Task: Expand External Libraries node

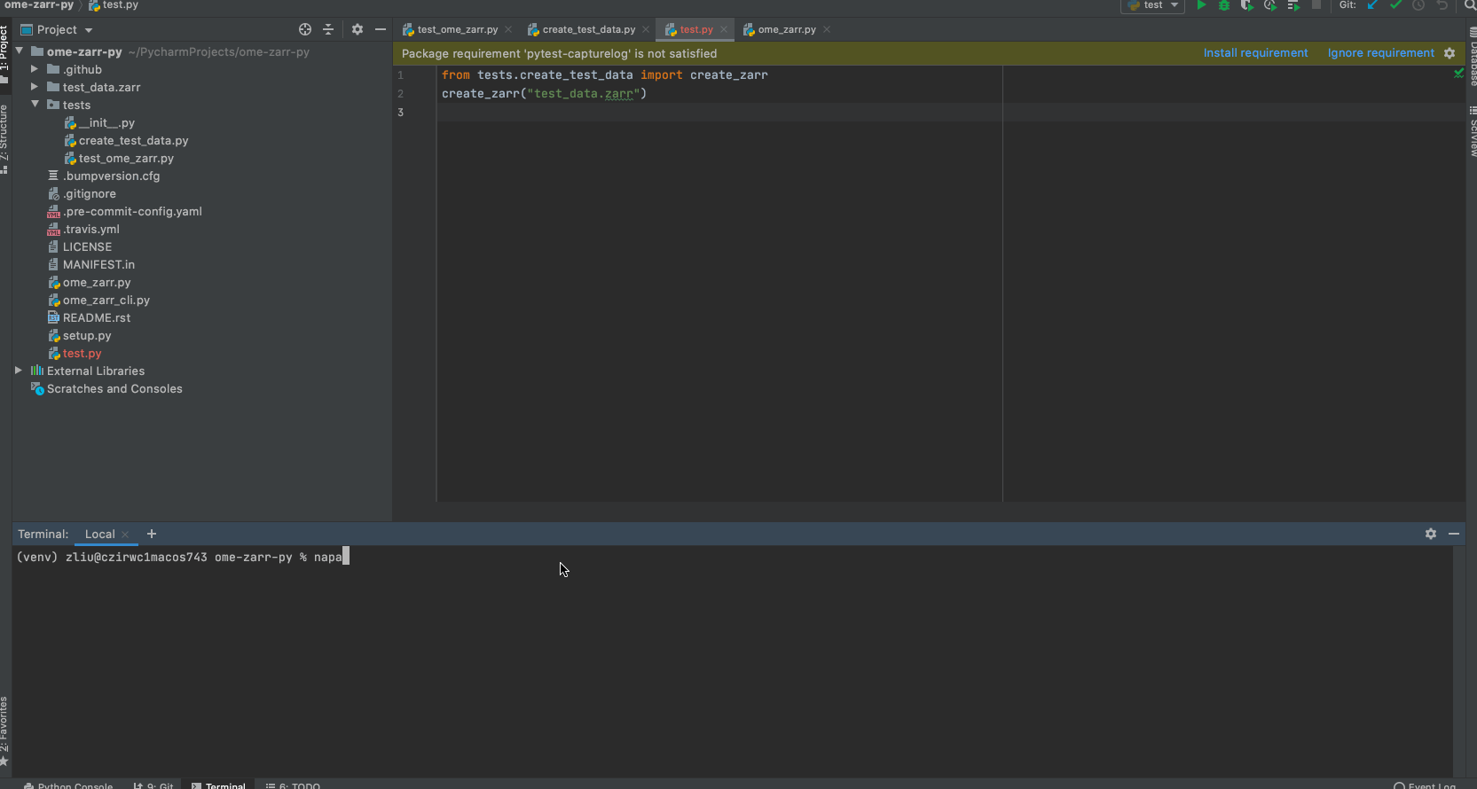Action: [19, 371]
